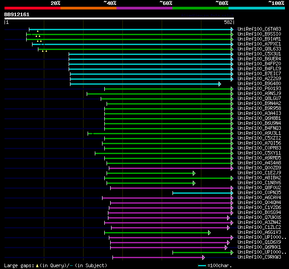Click the white BB912161 query sequence bar
The height and width of the screenshot is (269, 289).
119,18
